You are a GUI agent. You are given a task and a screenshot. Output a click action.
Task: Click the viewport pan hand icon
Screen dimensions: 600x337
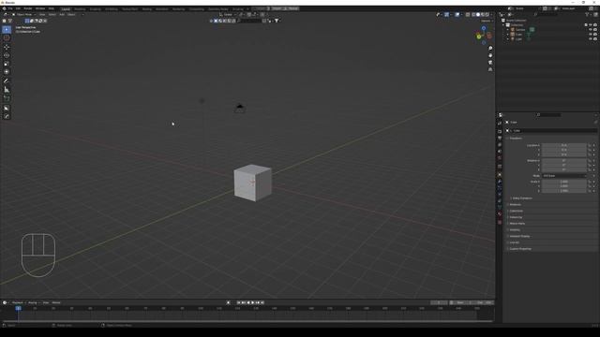click(x=490, y=55)
